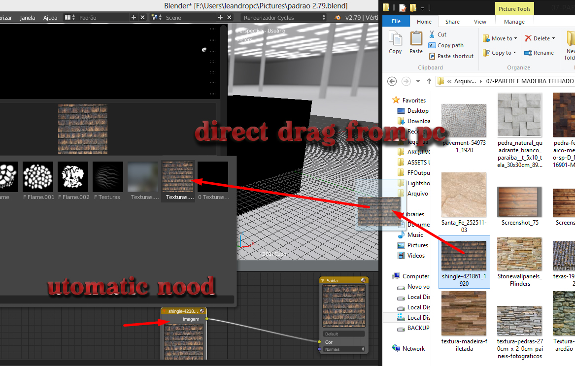Open the File tab in Explorer
This screenshot has width=575, height=366.
click(396, 21)
